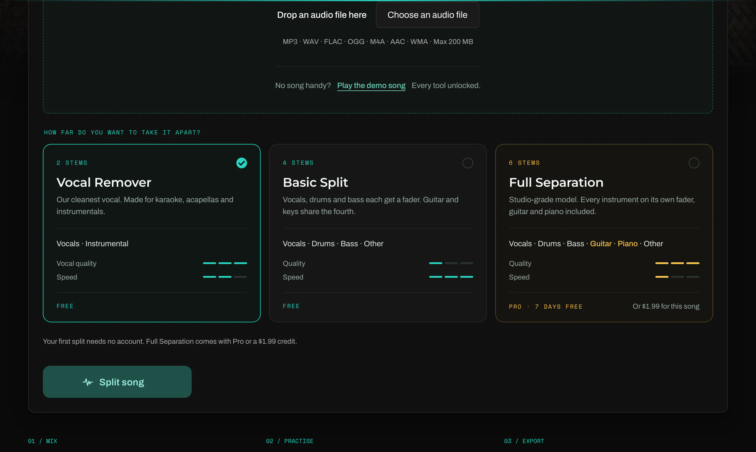Screen dimensions: 756x452
Task: Click the highlighted Piano stem
Action: tap(627, 244)
